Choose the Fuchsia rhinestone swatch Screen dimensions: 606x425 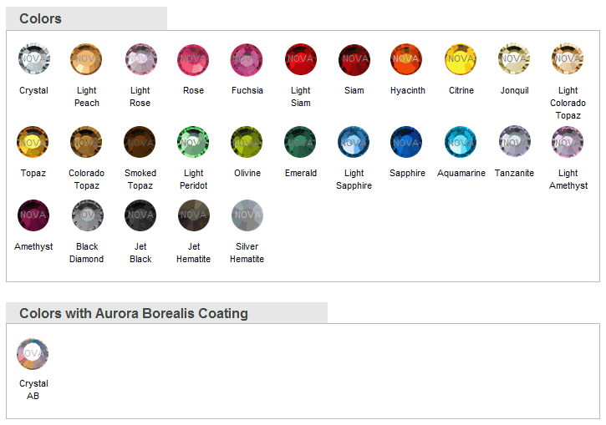pyautogui.click(x=247, y=59)
